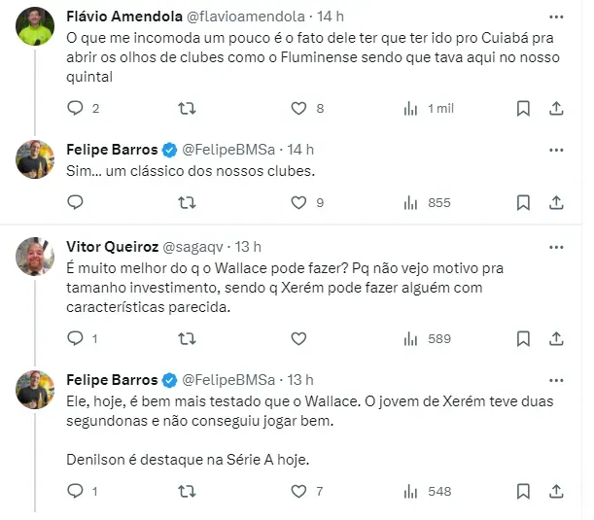
Task: Click Flávio Amendola's profile avatar
Action: coord(36,27)
